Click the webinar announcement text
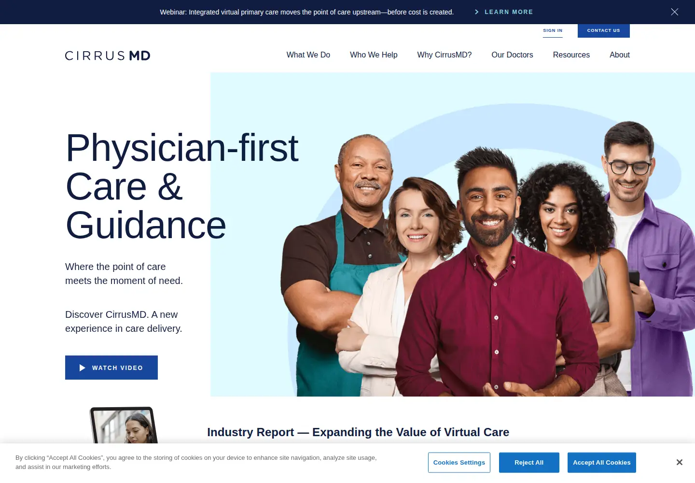This screenshot has width=695, height=483. coord(307,12)
